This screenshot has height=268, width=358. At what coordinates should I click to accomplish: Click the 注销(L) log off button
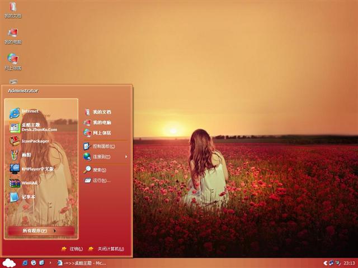click(72, 249)
